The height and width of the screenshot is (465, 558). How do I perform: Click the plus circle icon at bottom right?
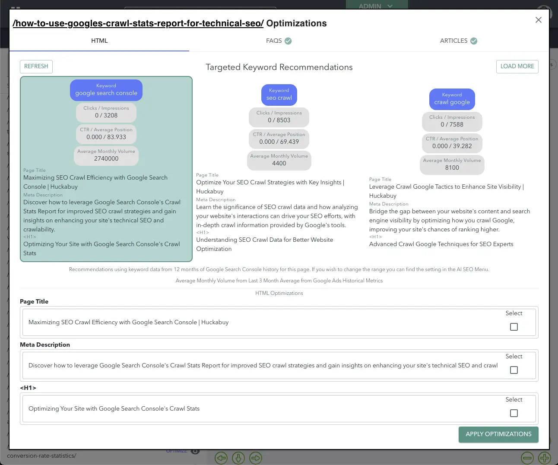(x=545, y=458)
